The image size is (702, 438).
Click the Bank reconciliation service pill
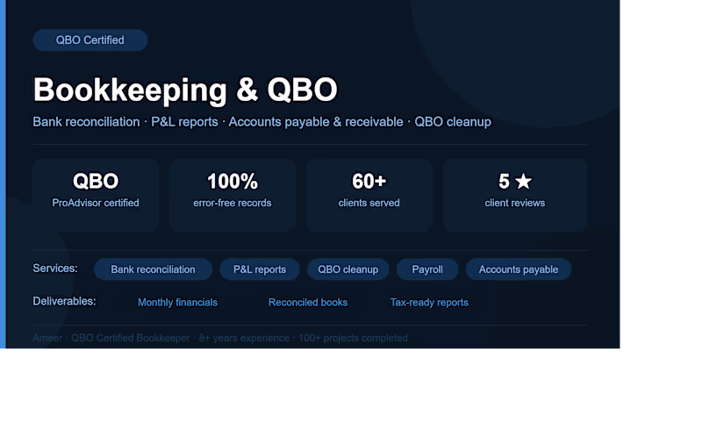coord(153,269)
